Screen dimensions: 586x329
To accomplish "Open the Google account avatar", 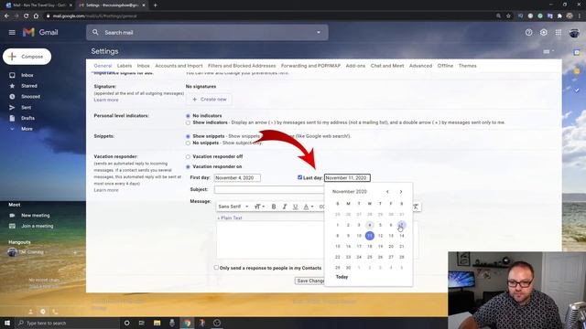I will coord(574,33).
